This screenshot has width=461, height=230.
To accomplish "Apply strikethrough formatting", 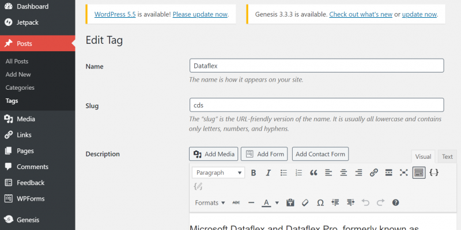I will 236,203.
